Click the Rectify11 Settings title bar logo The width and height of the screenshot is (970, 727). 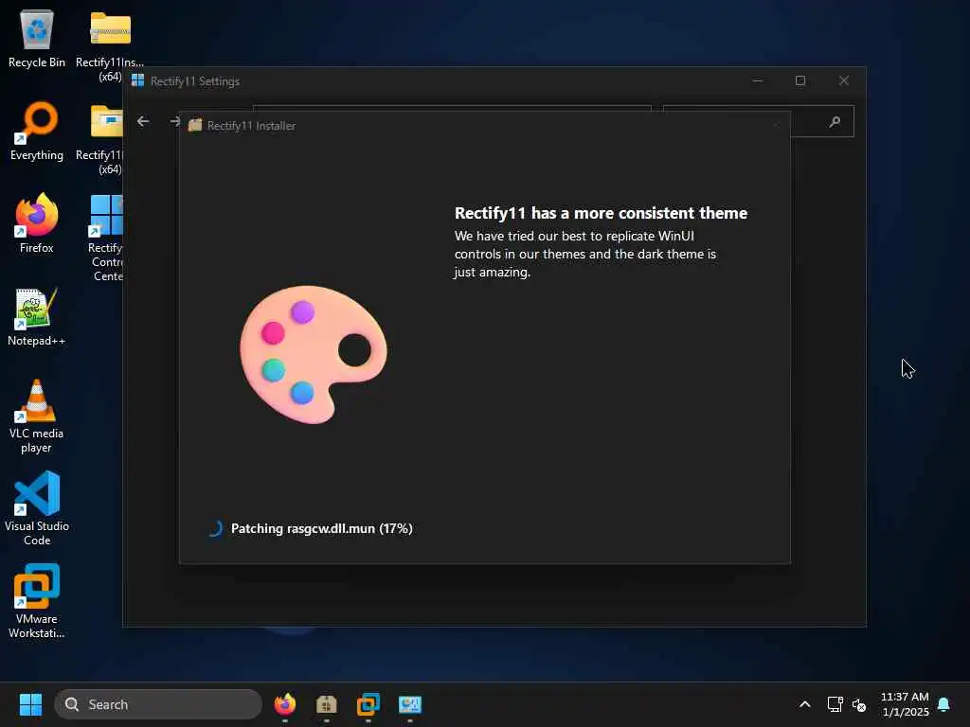click(x=138, y=81)
